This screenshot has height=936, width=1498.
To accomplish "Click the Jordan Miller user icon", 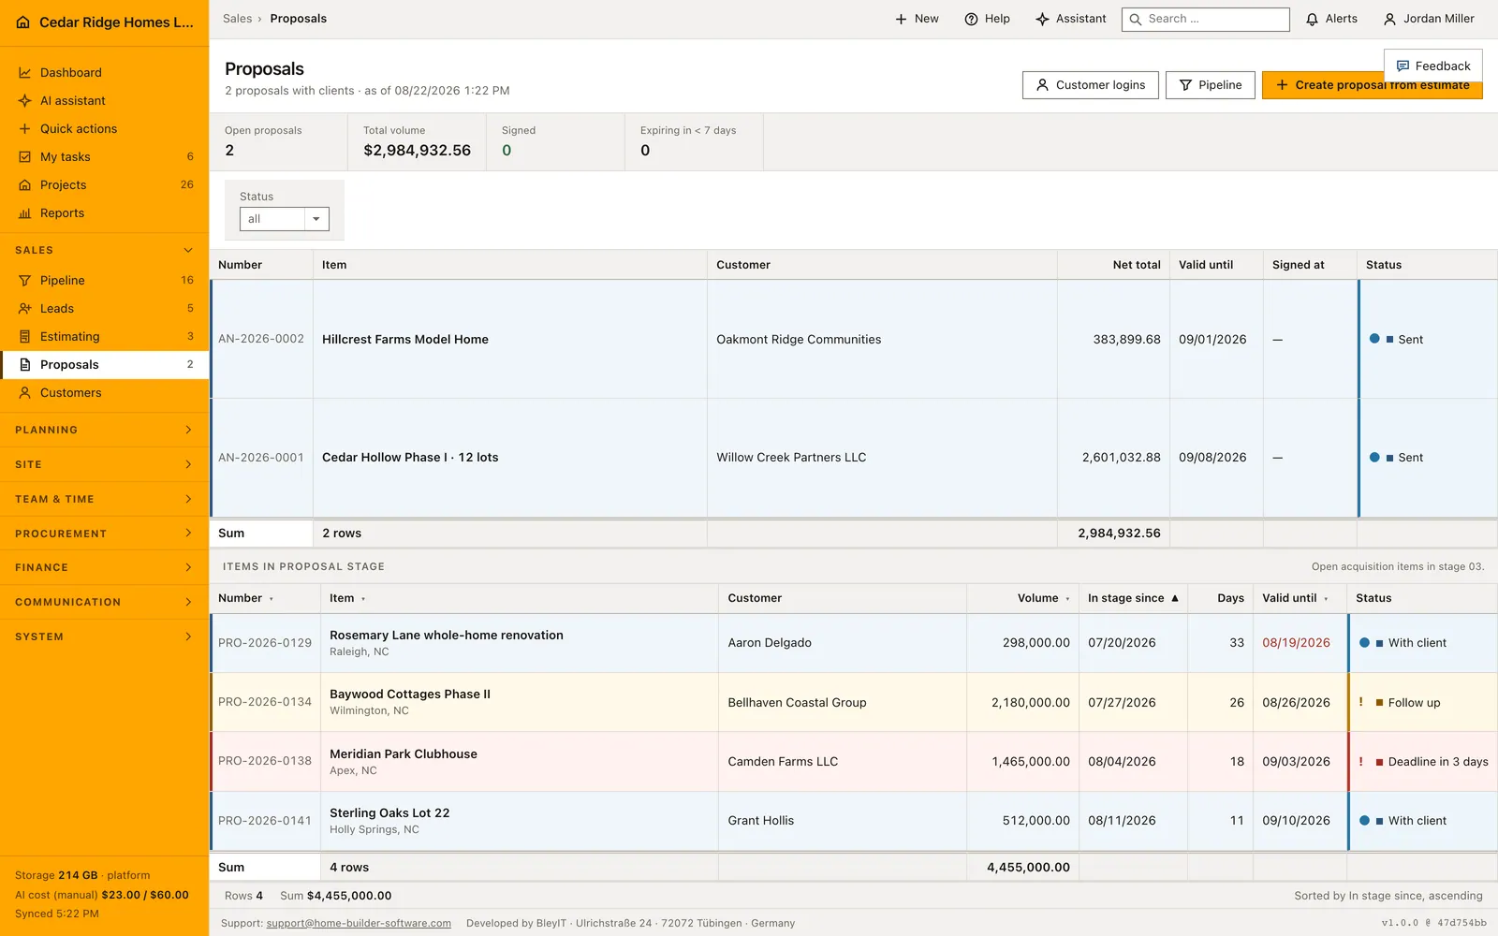I will pyautogui.click(x=1389, y=19).
